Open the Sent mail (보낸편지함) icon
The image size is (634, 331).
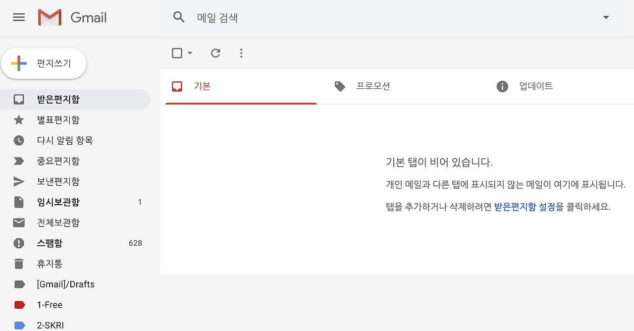pyautogui.click(x=18, y=181)
